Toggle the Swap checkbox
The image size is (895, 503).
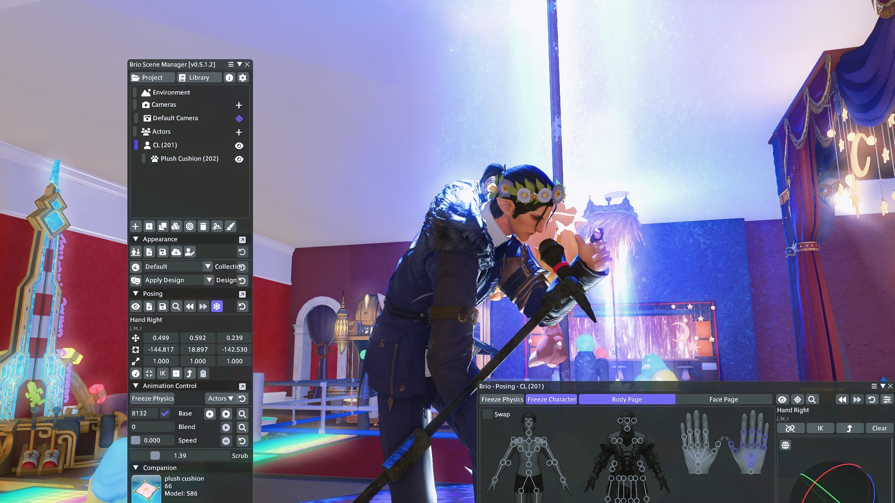(x=488, y=414)
